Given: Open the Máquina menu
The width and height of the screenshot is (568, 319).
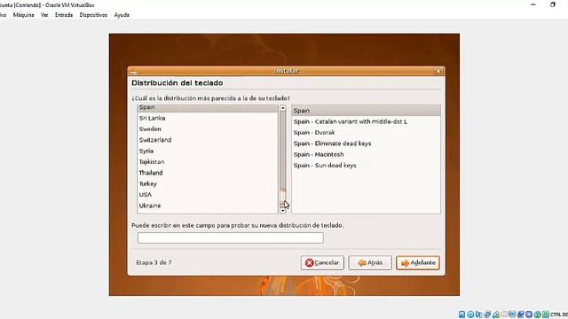Looking at the screenshot, I should [x=24, y=15].
